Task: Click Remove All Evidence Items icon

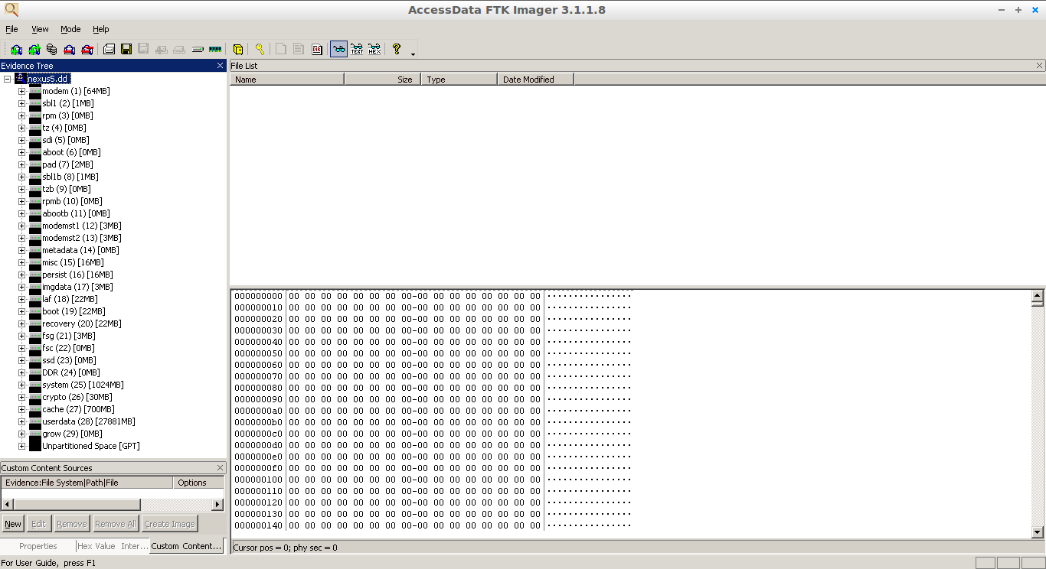Action: (x=87, y=49)
